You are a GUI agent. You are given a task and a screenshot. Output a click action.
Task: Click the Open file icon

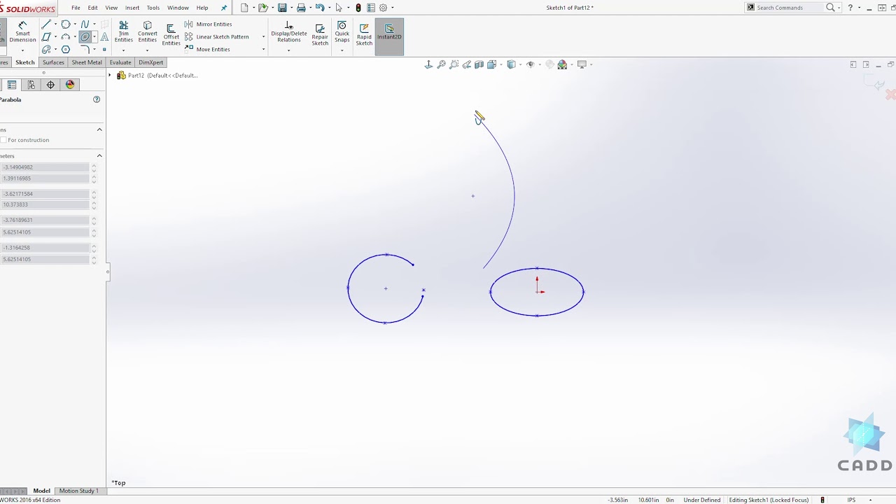pos(262,8)
